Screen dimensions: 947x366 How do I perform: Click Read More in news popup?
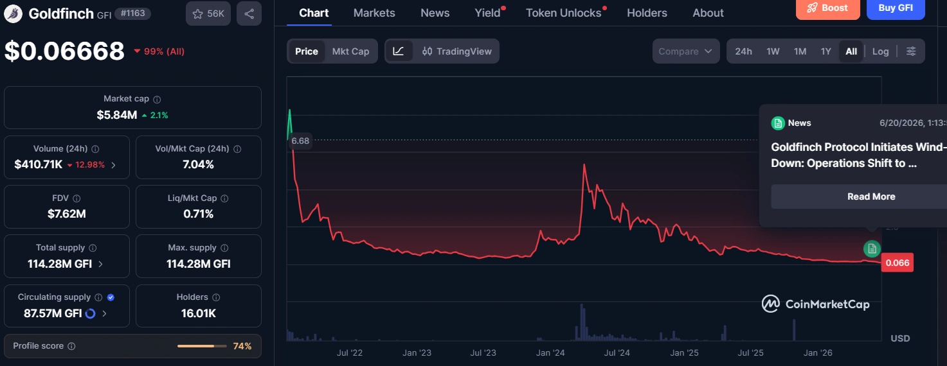pos(871,196)
